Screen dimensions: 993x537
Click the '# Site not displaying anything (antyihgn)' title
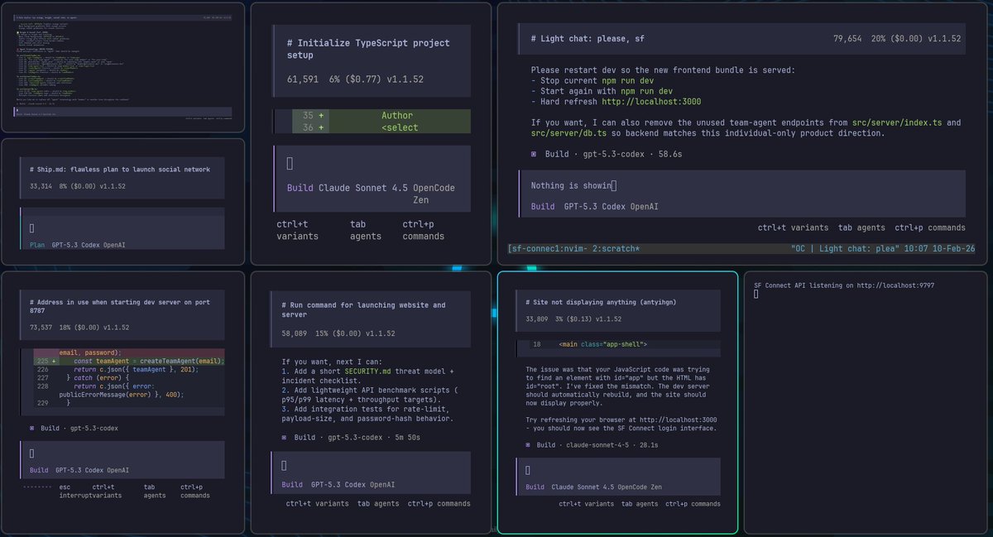[x=601, y=302]
